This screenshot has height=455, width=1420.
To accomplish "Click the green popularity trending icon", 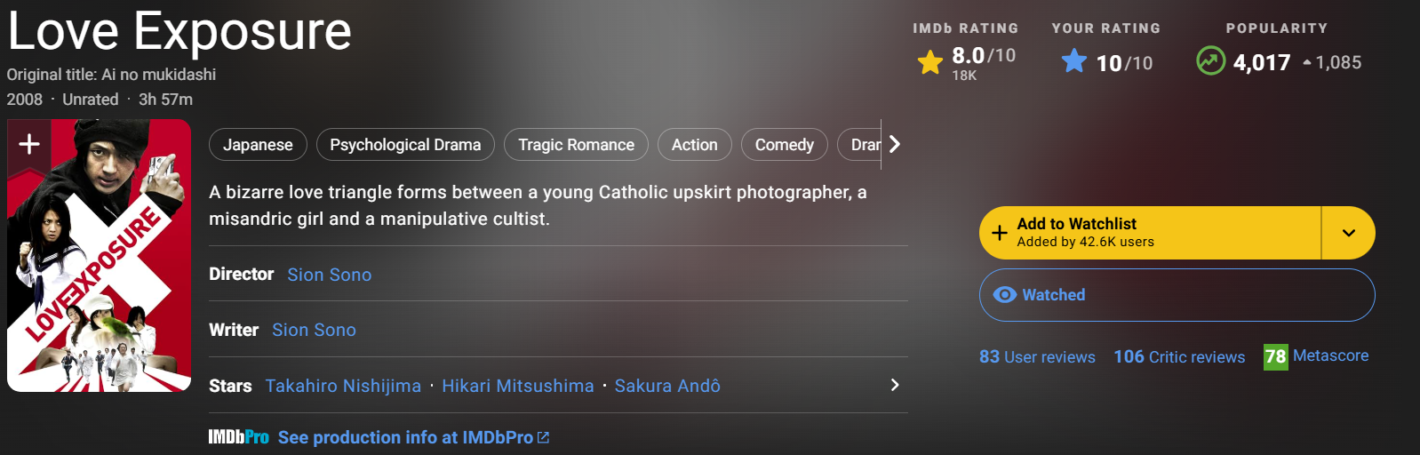I will pyautogui.click(x=1210, y=61).
